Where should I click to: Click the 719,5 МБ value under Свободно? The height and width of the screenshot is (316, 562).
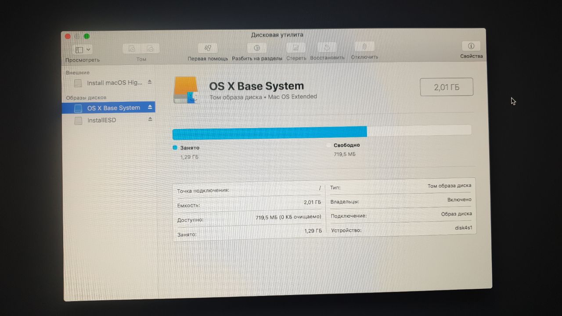pos(345,154)
